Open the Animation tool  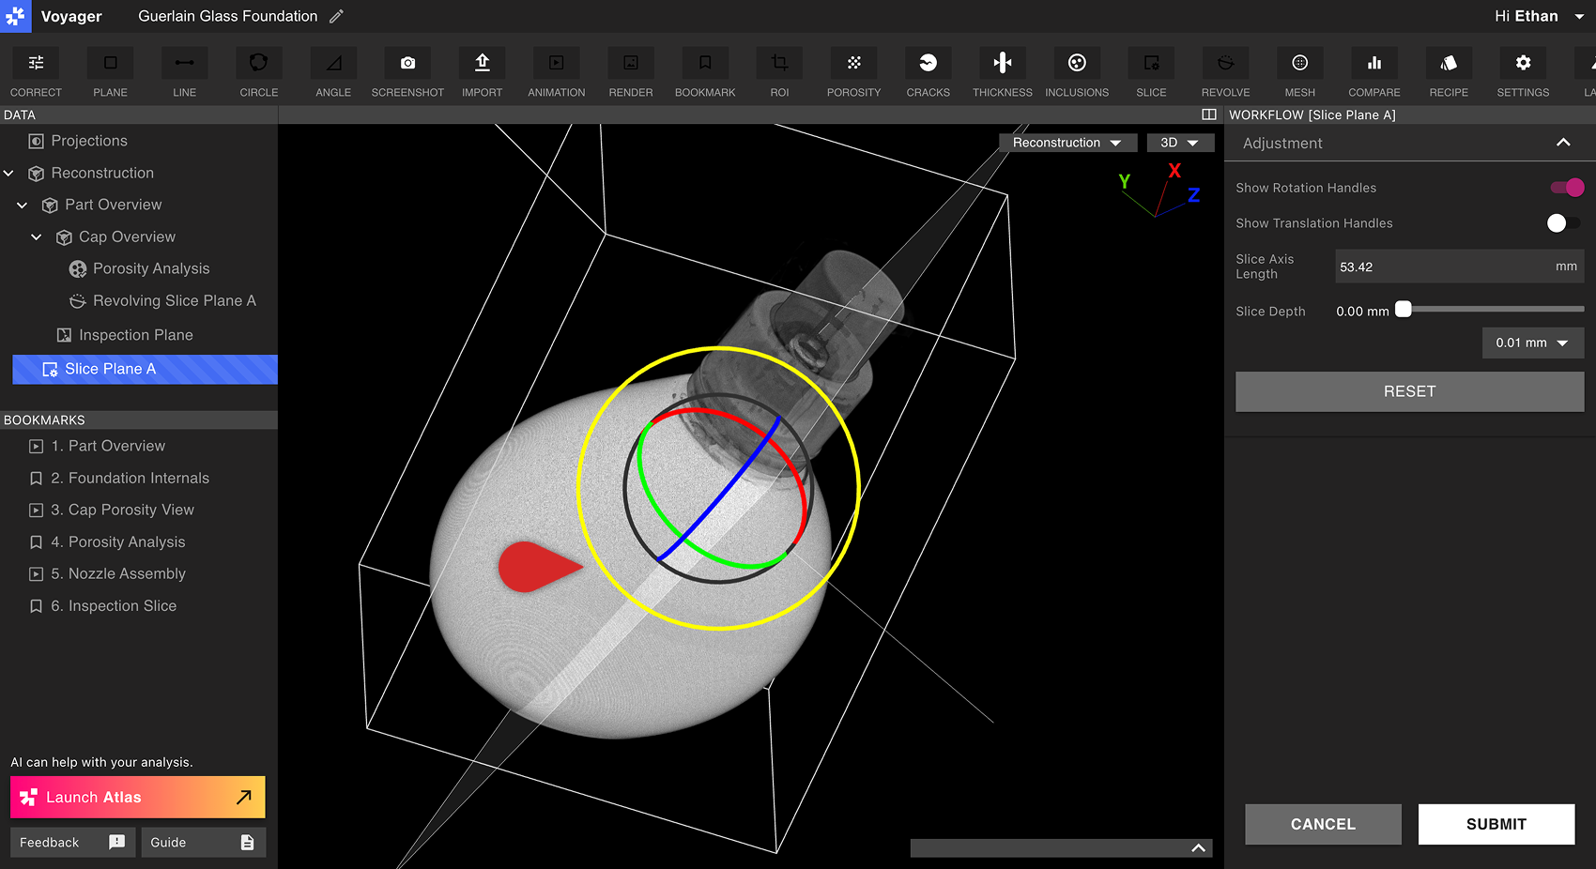point(557,73)
